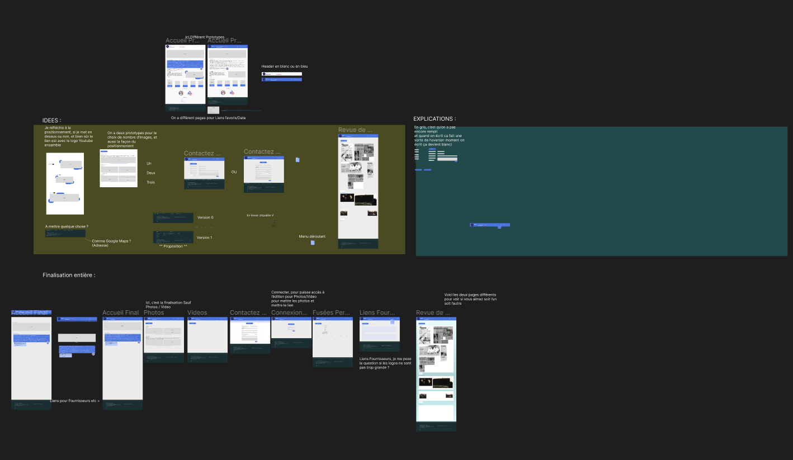Click the Version 0 text label
Viewport: 793px width, 460px height.
click(x=205, y=217)
